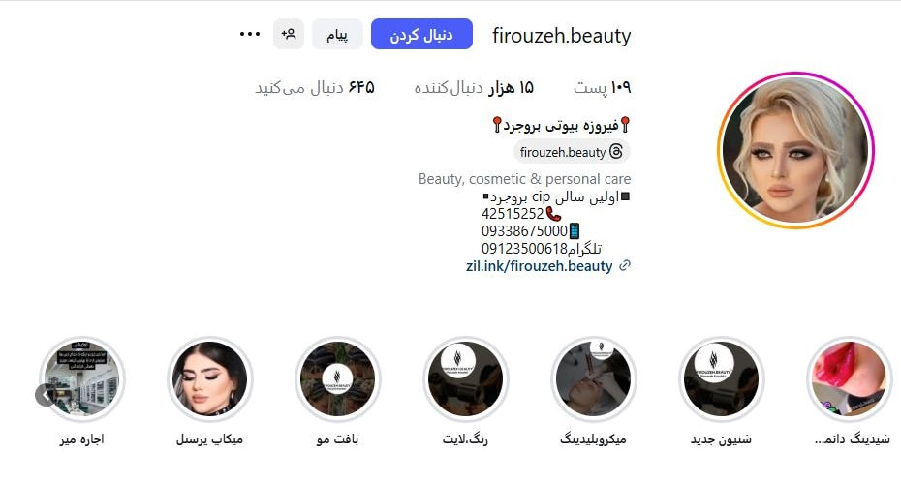Click the firouzeh.beauty username heading
This screenshot has width=901, height=482.
coord(561,36)
